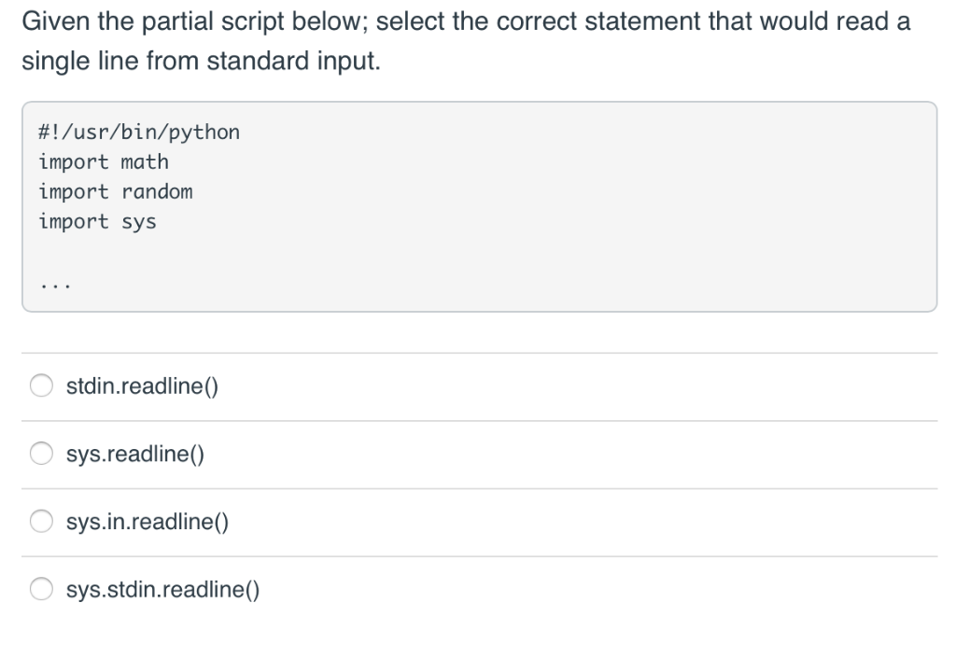The width and height of the screenshot is (956, 645).
Task: Click the ellipsis in the code block
Action: pyautogui.click(x=55, y=285)
